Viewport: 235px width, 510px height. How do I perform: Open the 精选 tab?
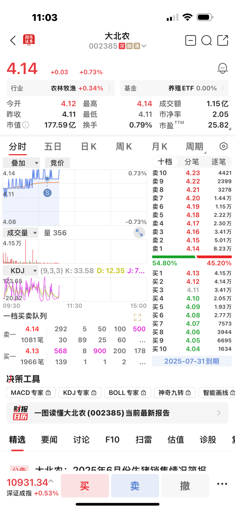17,440
